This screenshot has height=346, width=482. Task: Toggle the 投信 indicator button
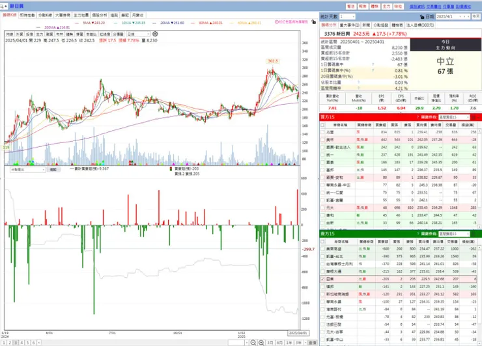(x=29, y=34)
